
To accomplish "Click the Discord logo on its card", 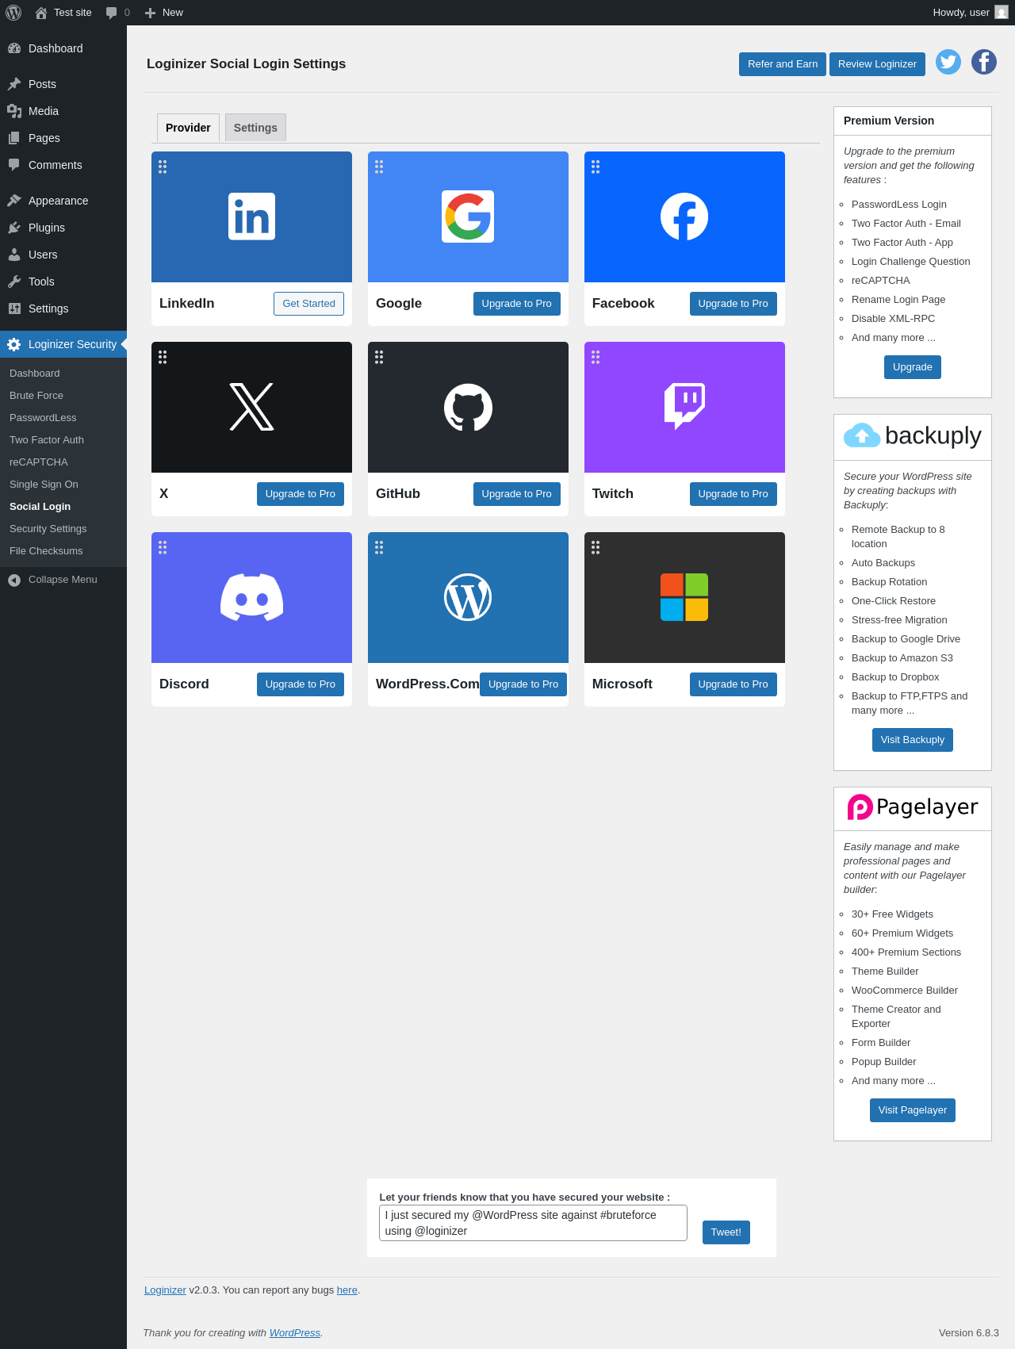I will click(x=251, y=597).
